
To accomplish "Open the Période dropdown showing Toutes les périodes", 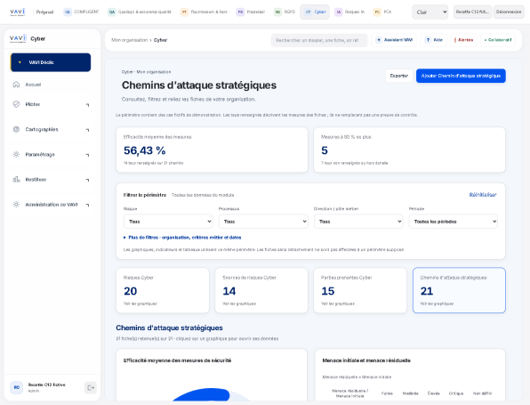I will [x=454, y=222].
